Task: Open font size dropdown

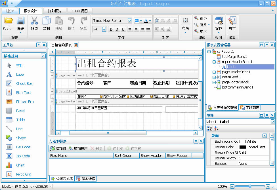Action: coord(104,29)
